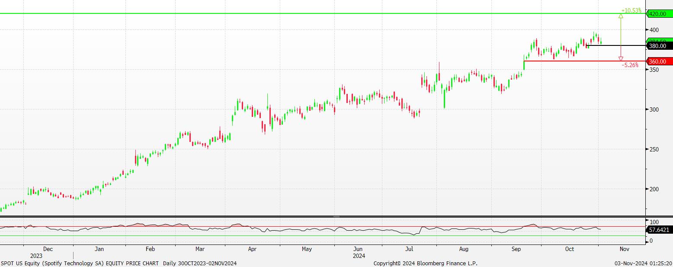Screen dimensions: 673x267
Task: Click the downward arrowhead near 360
Action: click(x=621, y=58)
